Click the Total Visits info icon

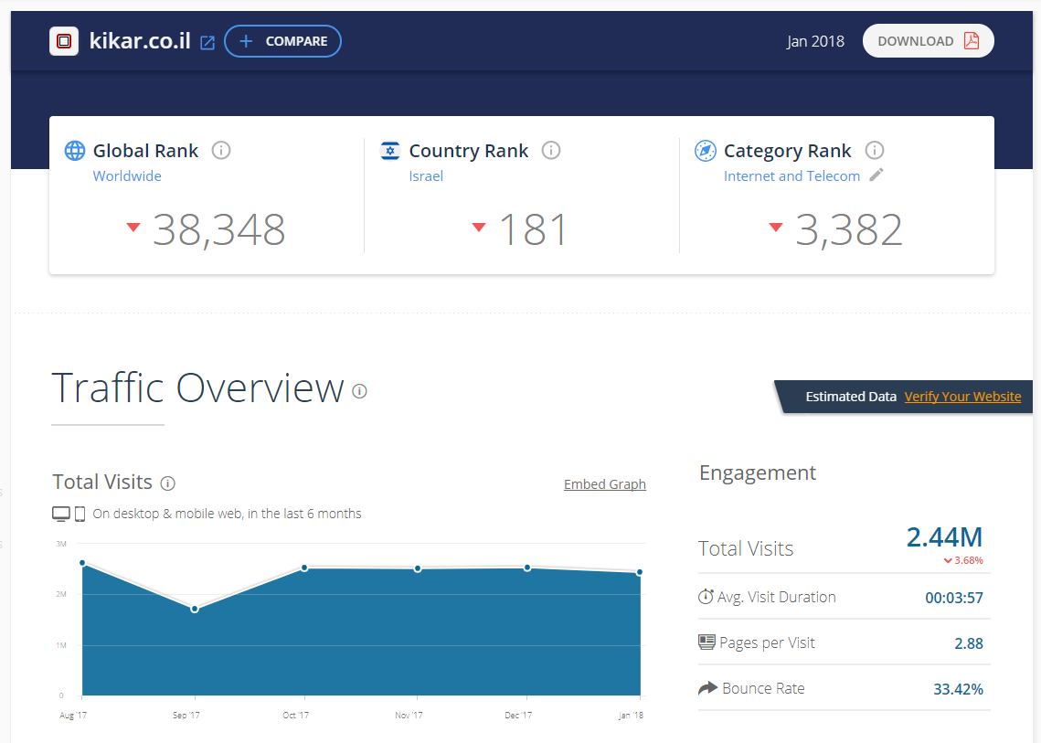pyautogui.click(x=167, y=483)
